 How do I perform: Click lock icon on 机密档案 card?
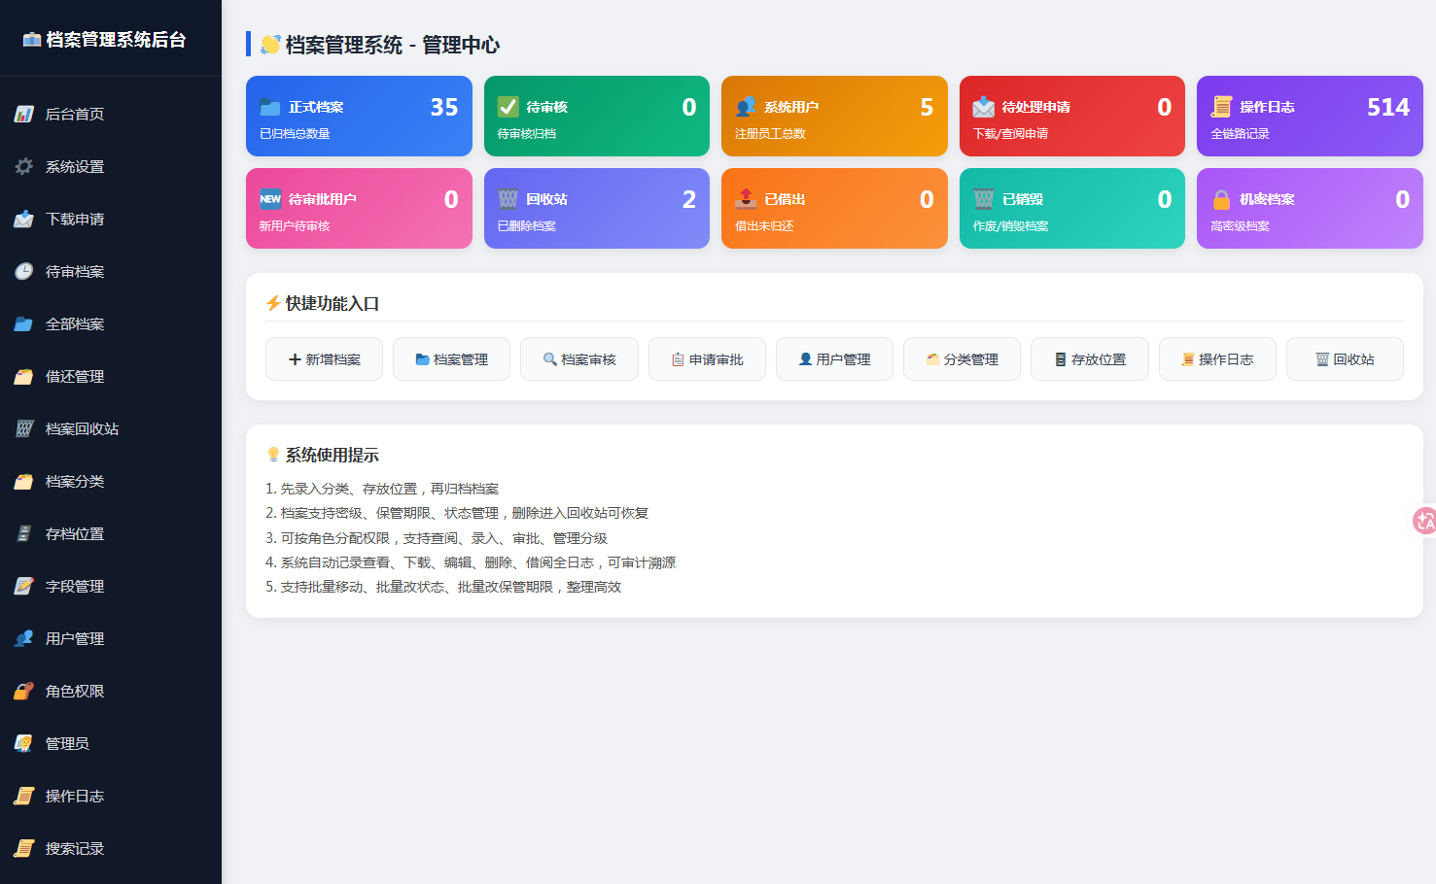pos(1221,199)
